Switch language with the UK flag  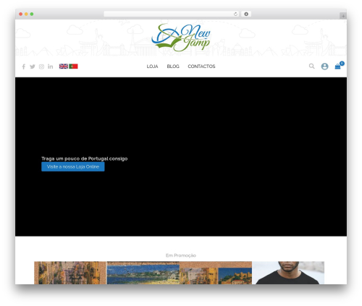click(64, 67)
